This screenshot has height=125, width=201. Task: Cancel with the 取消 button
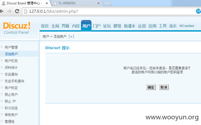point(164,87)
